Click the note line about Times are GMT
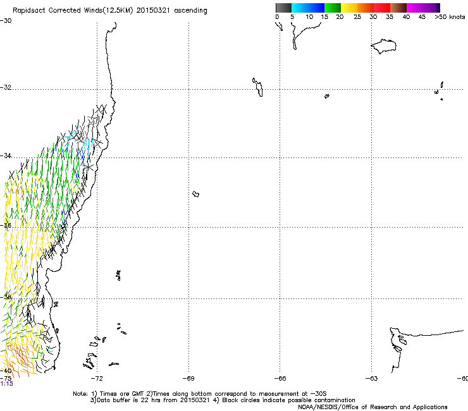 tap(200, 394)
